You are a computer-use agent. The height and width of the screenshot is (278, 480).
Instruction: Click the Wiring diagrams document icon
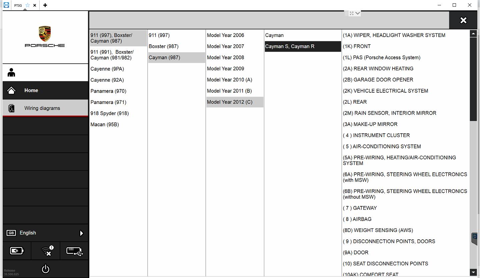point(11,108)
